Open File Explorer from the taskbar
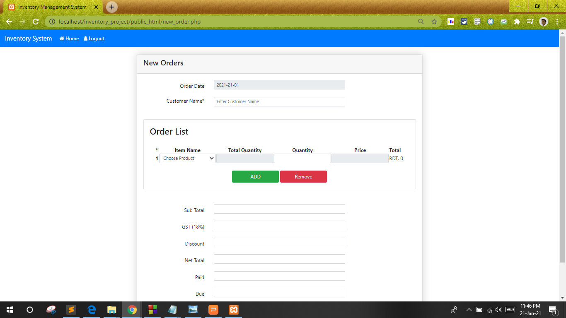This screenshot has width=566, height=318. click(111, 309)
